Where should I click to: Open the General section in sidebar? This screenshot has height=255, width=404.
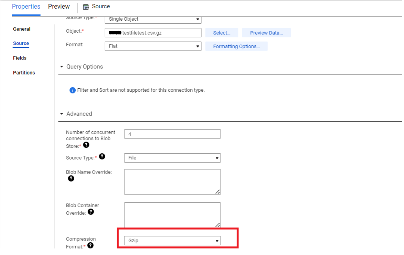[22, 29]
